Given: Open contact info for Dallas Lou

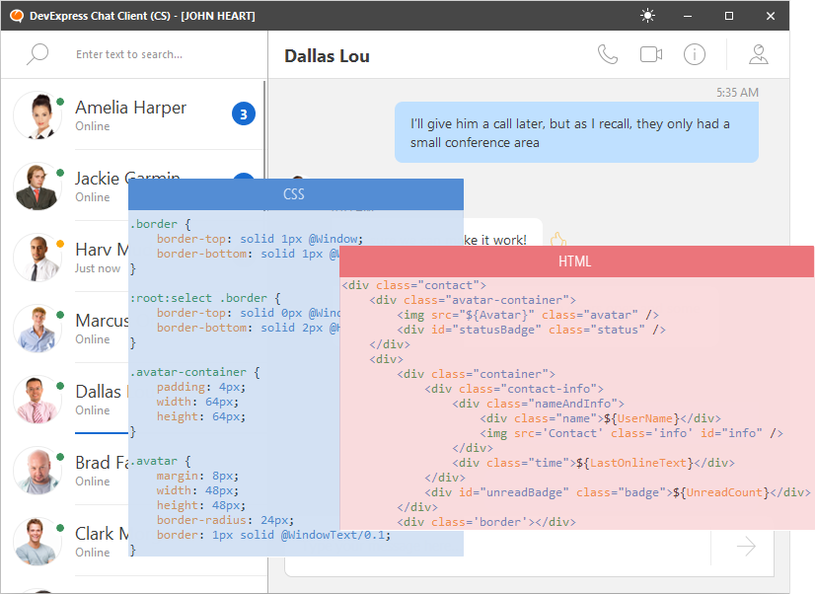Looking at the screenshot, I should (x=694, y=54).
